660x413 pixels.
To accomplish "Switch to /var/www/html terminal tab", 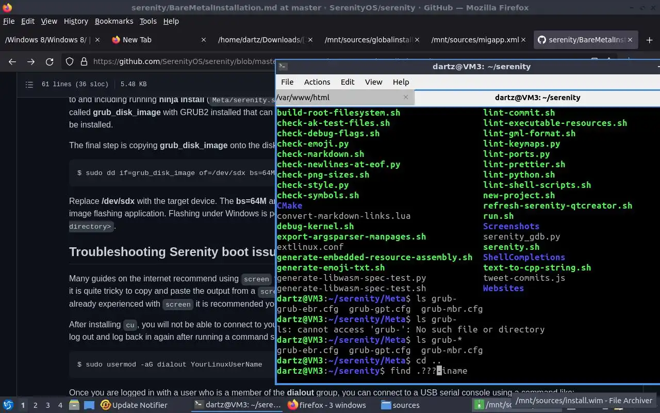I will [344, 97].
